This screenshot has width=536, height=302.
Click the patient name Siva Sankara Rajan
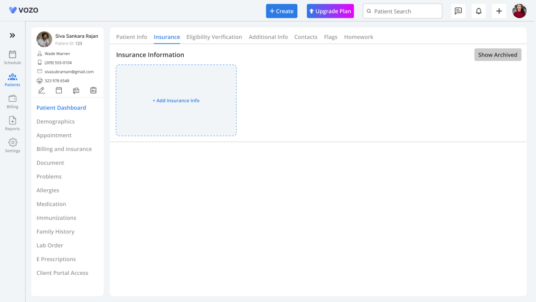click(76, 36)
